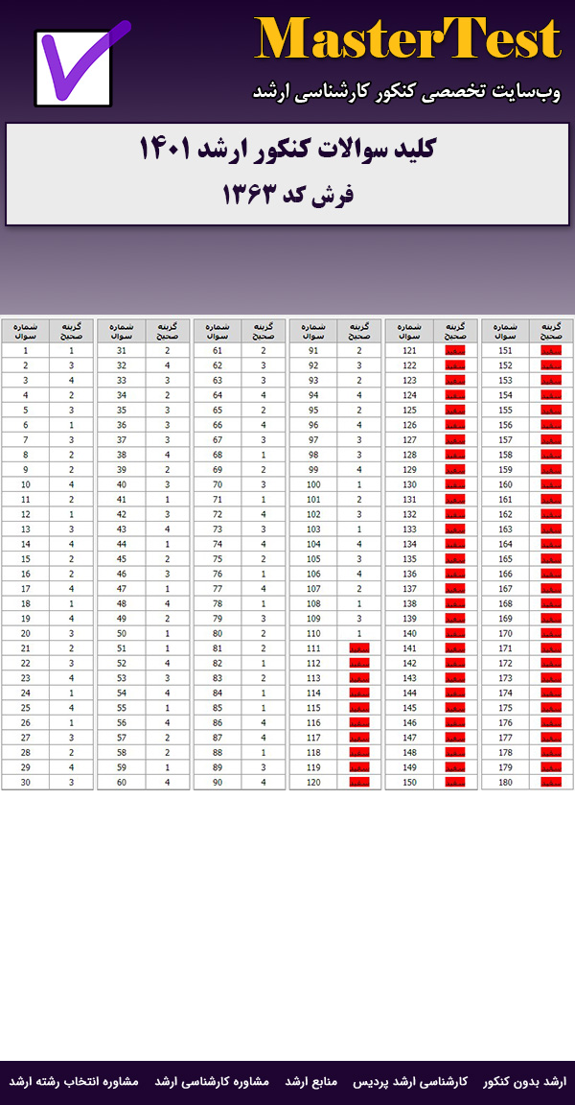575x1105 pixels.
Task: Click the red answer cell for question 151
Action: [x=551, y=351]
